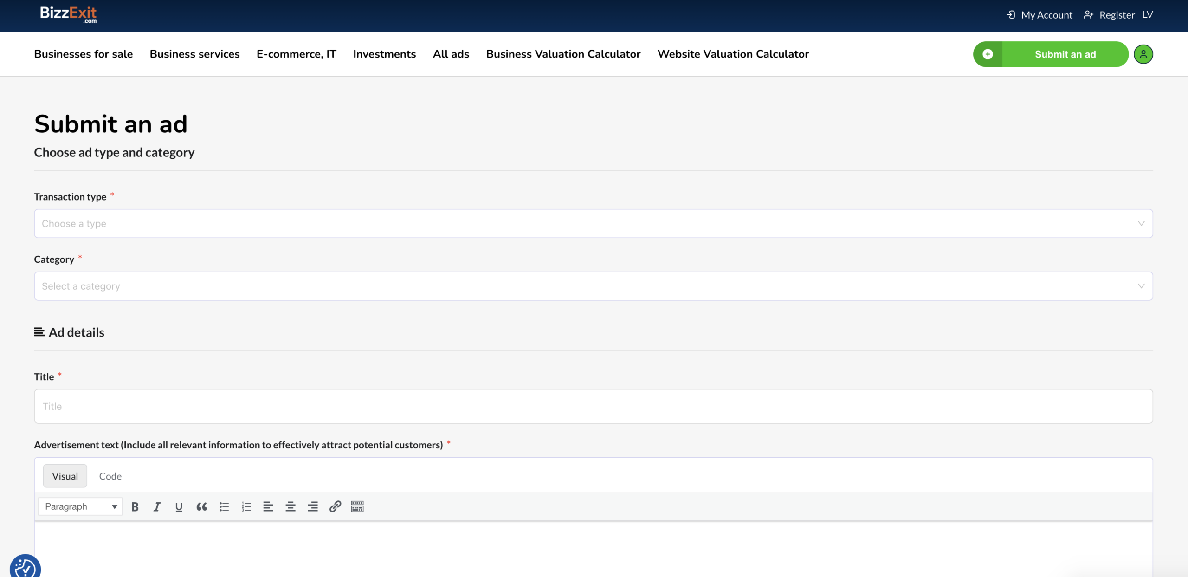Create a bulleted list
This screenshot has height=577, width=1188.
224,506
